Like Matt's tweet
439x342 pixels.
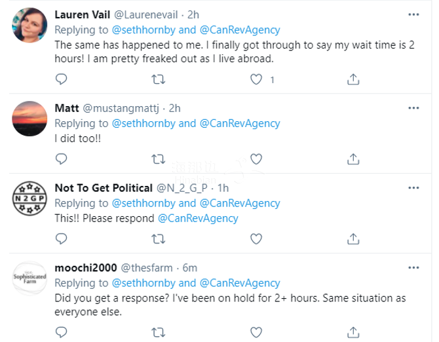point(257,159)
